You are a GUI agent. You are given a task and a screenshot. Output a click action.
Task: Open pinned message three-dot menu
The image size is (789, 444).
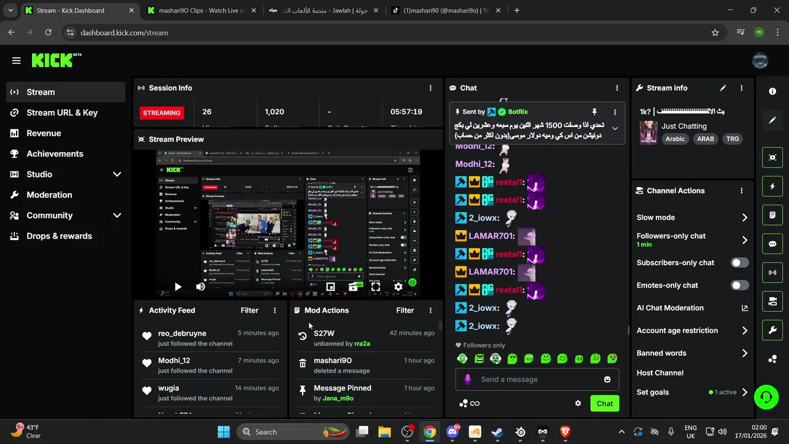click(615, 112)
